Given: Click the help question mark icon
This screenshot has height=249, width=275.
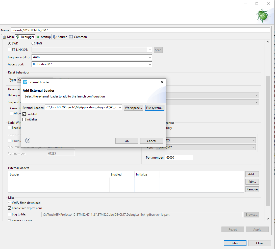Looking at the screenshot, I should (28, 140).
